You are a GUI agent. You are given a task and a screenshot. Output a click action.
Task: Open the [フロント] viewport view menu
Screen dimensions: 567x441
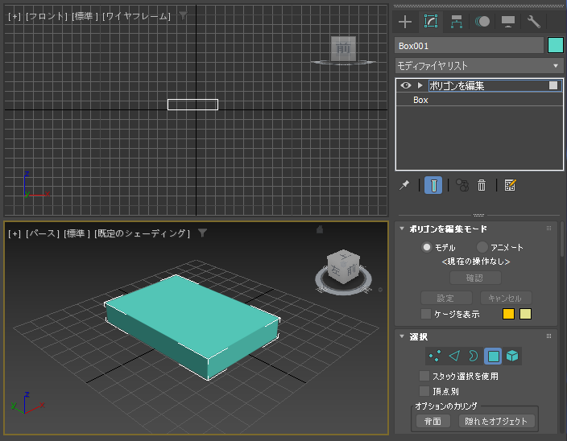[x=46, y=16]
